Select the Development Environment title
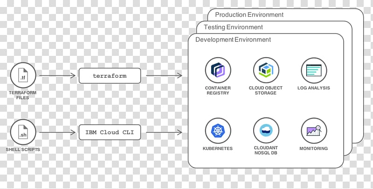Viewport: 373px width, 189px height. pyautogui.click(x=233, y=40)
